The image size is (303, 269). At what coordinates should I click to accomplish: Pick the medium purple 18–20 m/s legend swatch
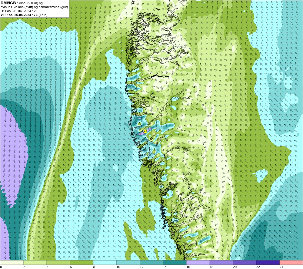pyautogui.click(x=221, y=263)
